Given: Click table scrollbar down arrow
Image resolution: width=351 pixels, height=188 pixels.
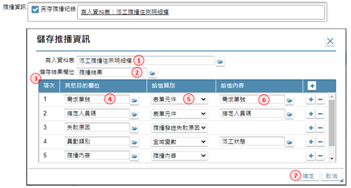Looking at the screenshot, I should pyautogui.click(x=332, y=159).
